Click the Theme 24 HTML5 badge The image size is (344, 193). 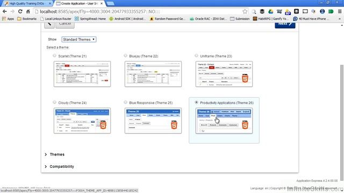(x=103, y=125)
